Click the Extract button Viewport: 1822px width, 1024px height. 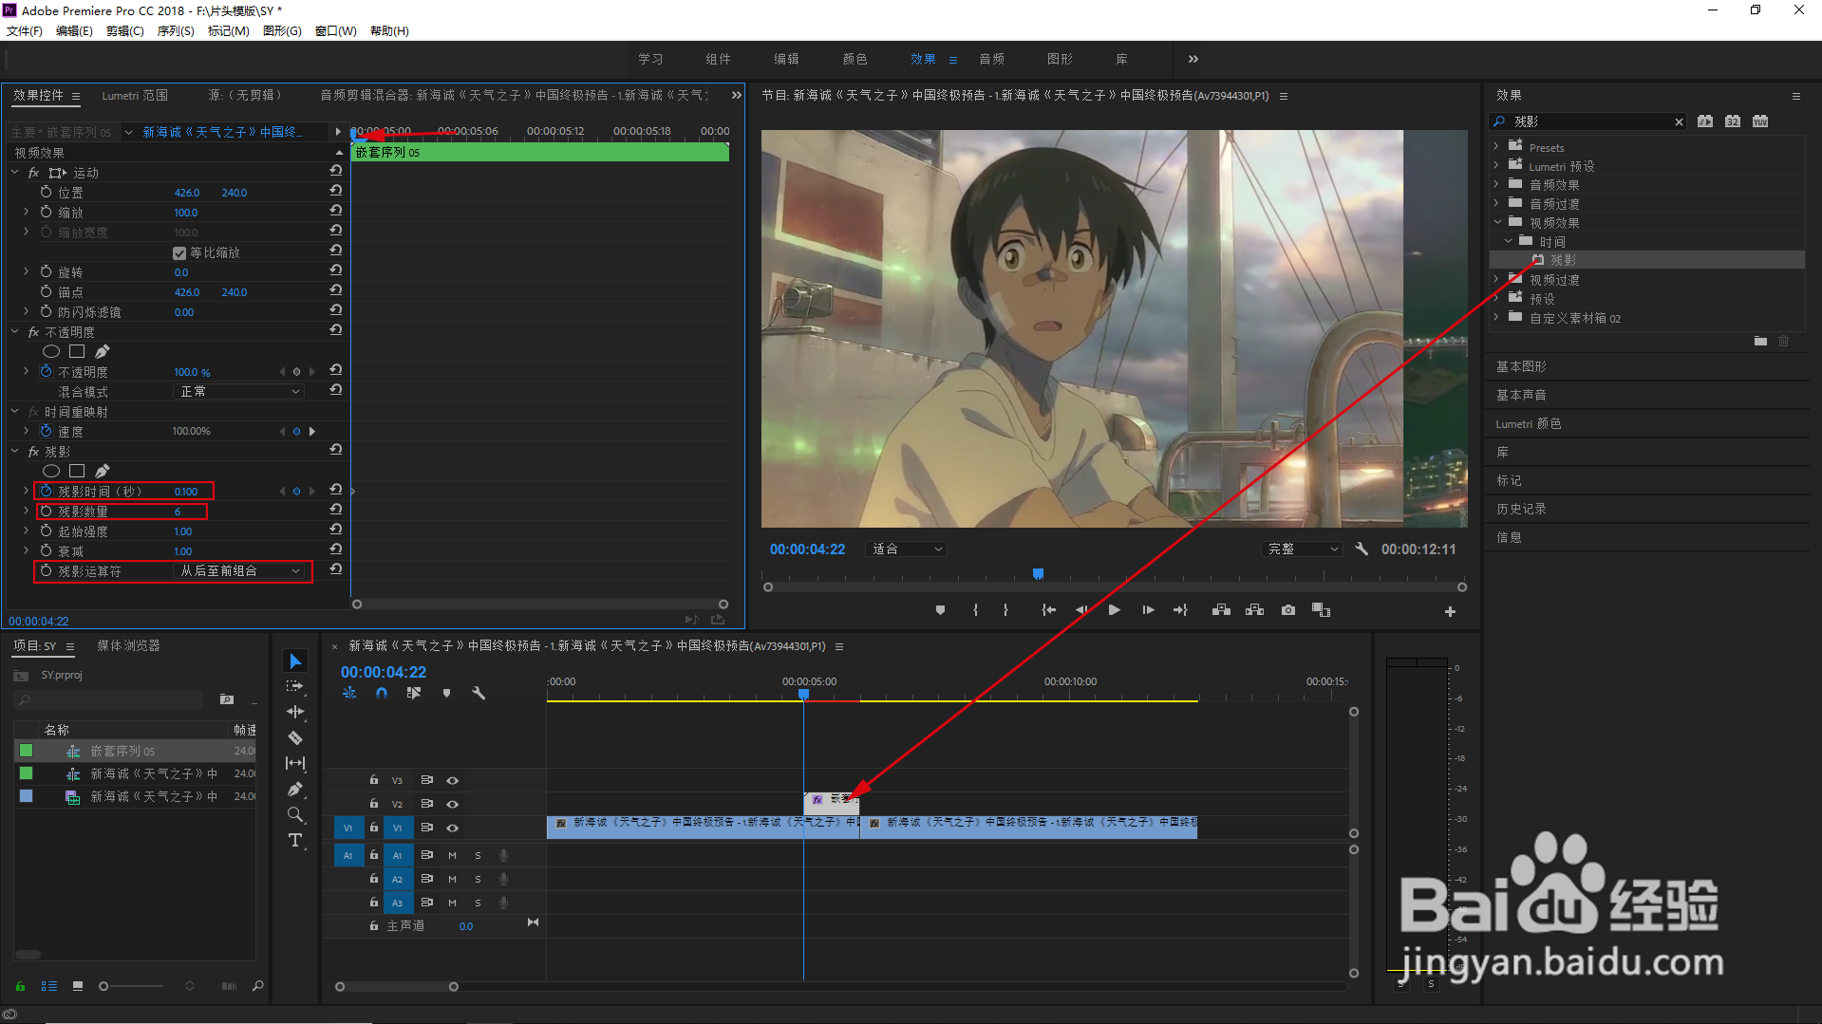(1254, 610)
